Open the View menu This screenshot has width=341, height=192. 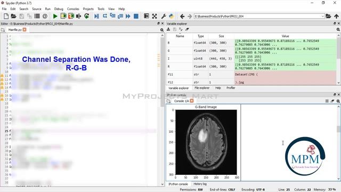(x=111, y=9)
